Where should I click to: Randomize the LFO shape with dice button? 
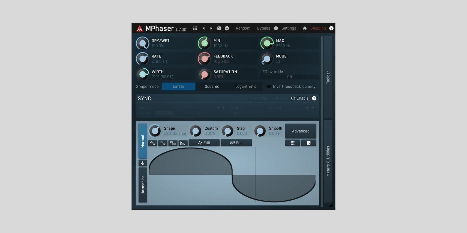click(x=308, y=143)
